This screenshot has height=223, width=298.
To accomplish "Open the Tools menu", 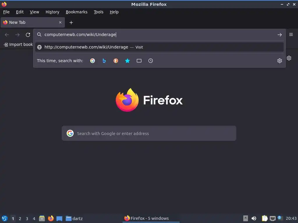I will pos(98,12).
